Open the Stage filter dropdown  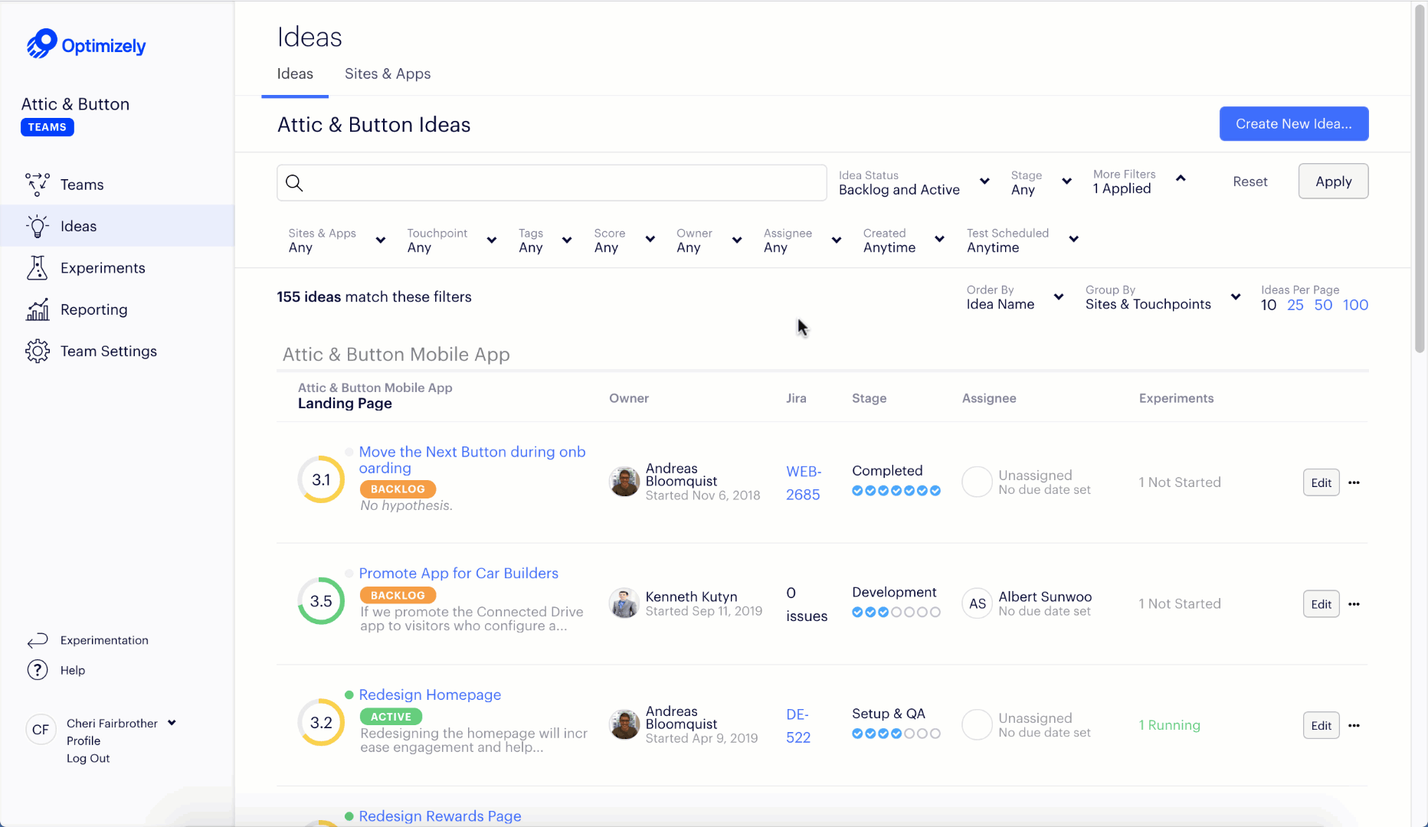1041,182
